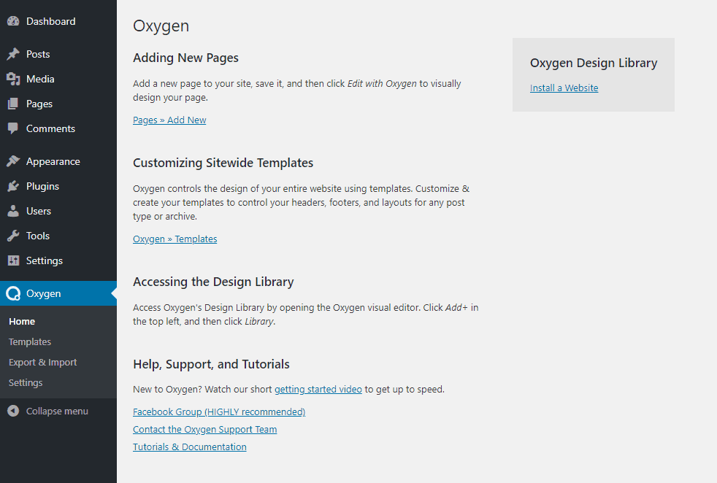The height and width of the screenshot is (483, 717).
Task: Select the Posts pushpin icon
Action: click(x=13, y=53)
